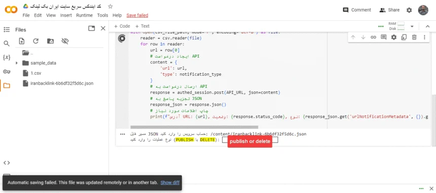This screenshot has height=193, width=436.
Task: Move cell down
Action: point(363,37)
